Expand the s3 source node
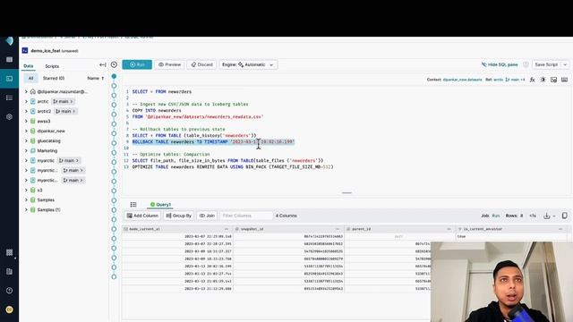Image resolution: width=573 pixels, height=322 pixels. 26,190
